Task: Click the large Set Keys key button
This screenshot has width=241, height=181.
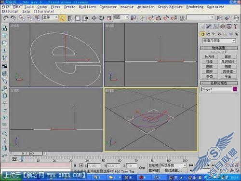Action: click(x=142, y=168)
